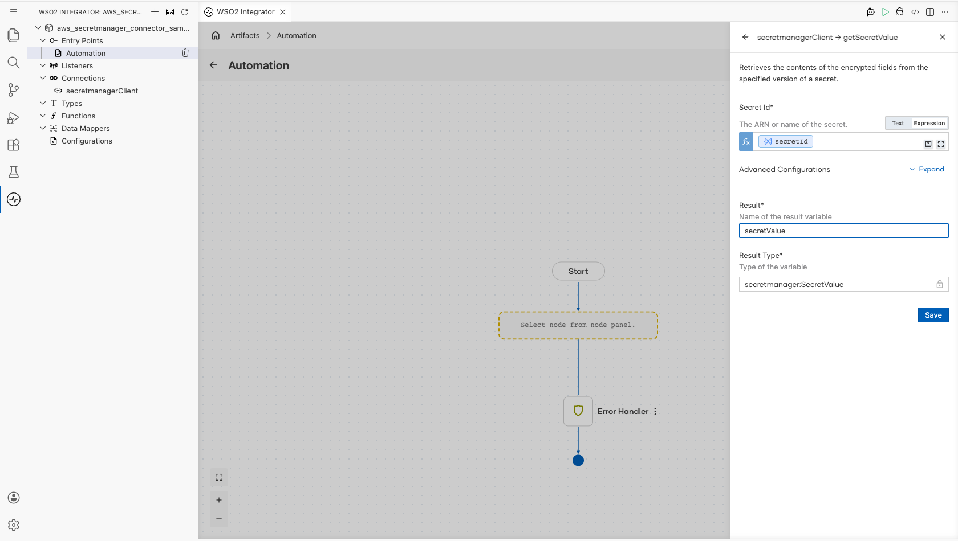Open Configurations in project tree

coord(87,141)
